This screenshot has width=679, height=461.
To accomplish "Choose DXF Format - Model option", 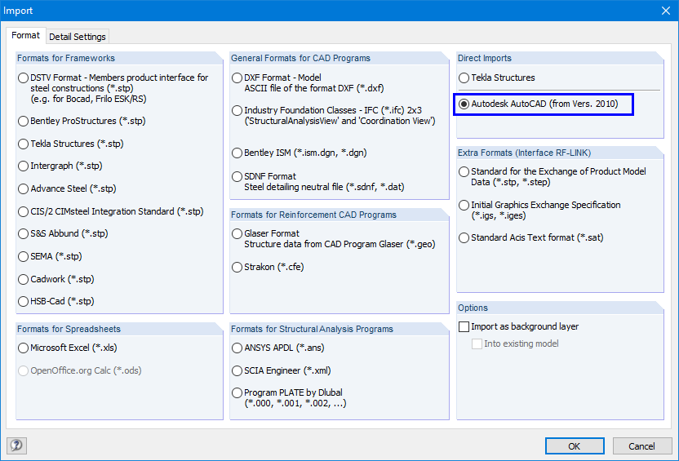I will (237, 78).
